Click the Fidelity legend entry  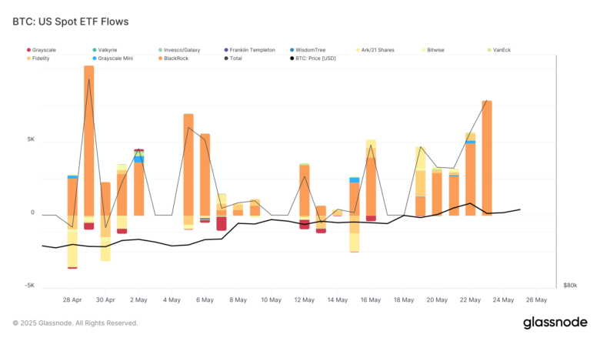point(45,58)
